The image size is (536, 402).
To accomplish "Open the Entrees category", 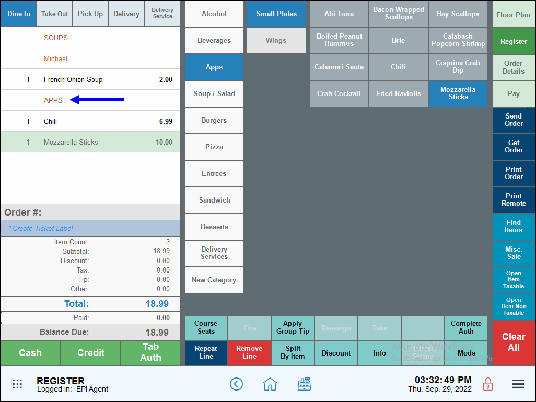I will 214,173.
